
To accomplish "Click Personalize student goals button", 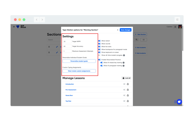I will (x=79, y=61).
